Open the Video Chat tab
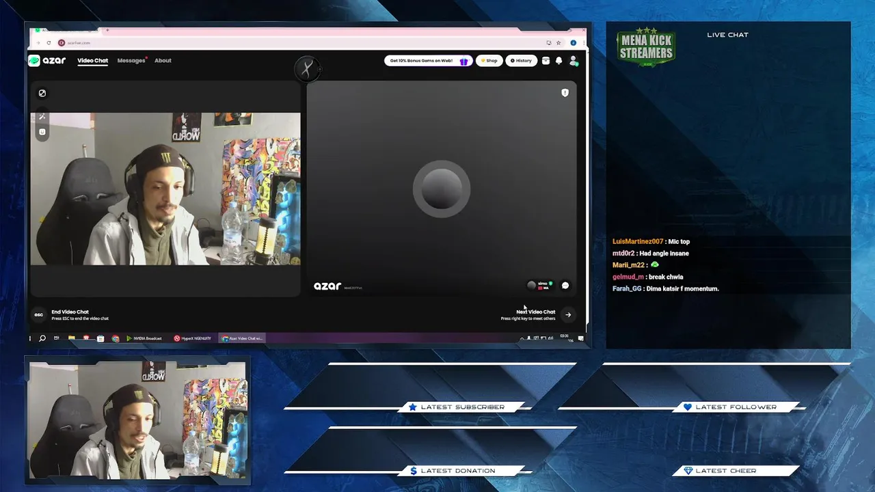 92,60
